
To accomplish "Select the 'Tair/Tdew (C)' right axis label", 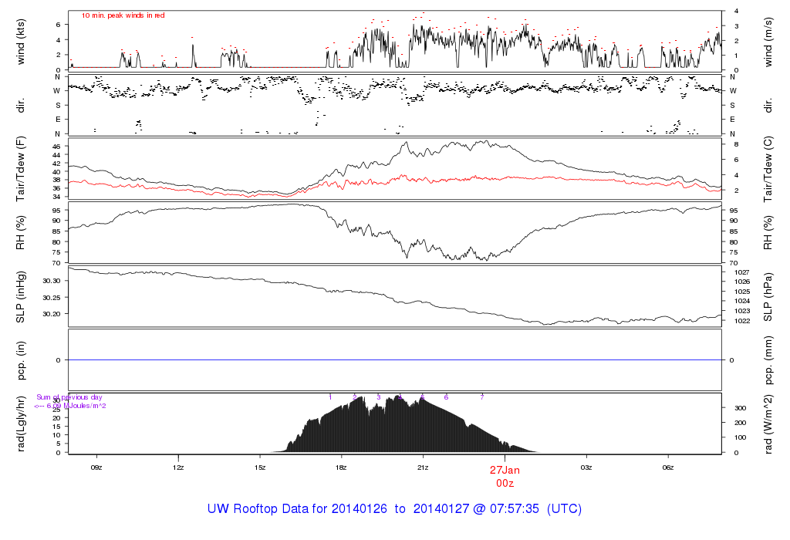I will [768, 169].
